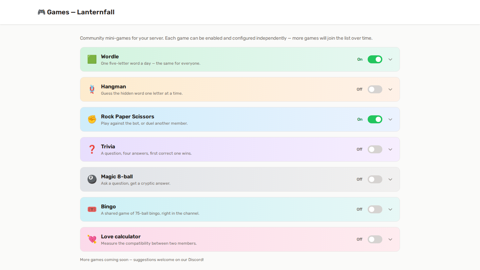Viewport: 480px width, 270px height.
Task: Open the Bingo settings chevron
Action: pyautogui.click(x=390, y=209)
